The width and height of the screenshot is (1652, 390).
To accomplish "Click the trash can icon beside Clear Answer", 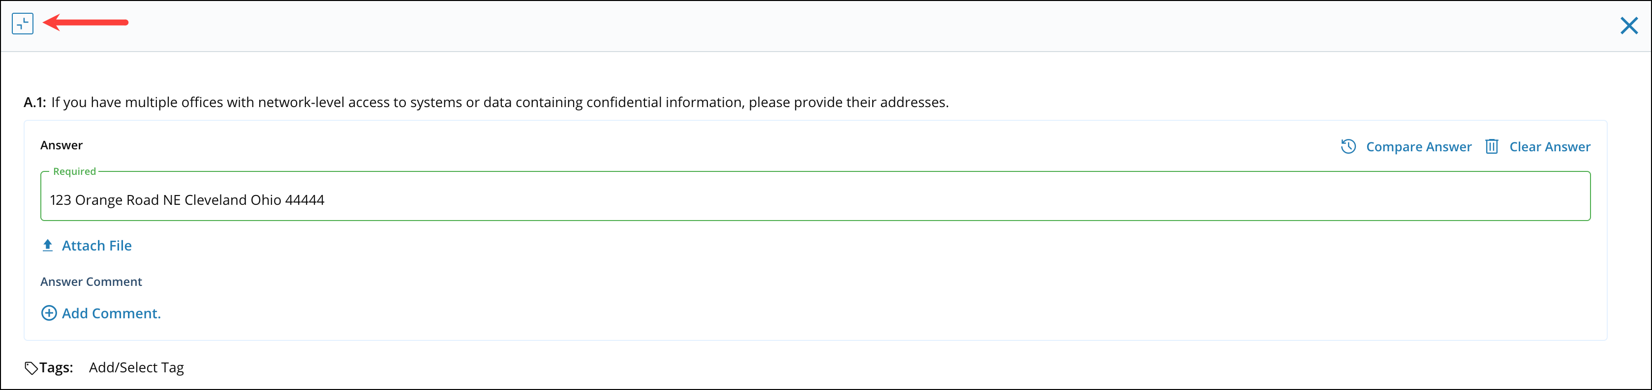I will click(1492, 147).
